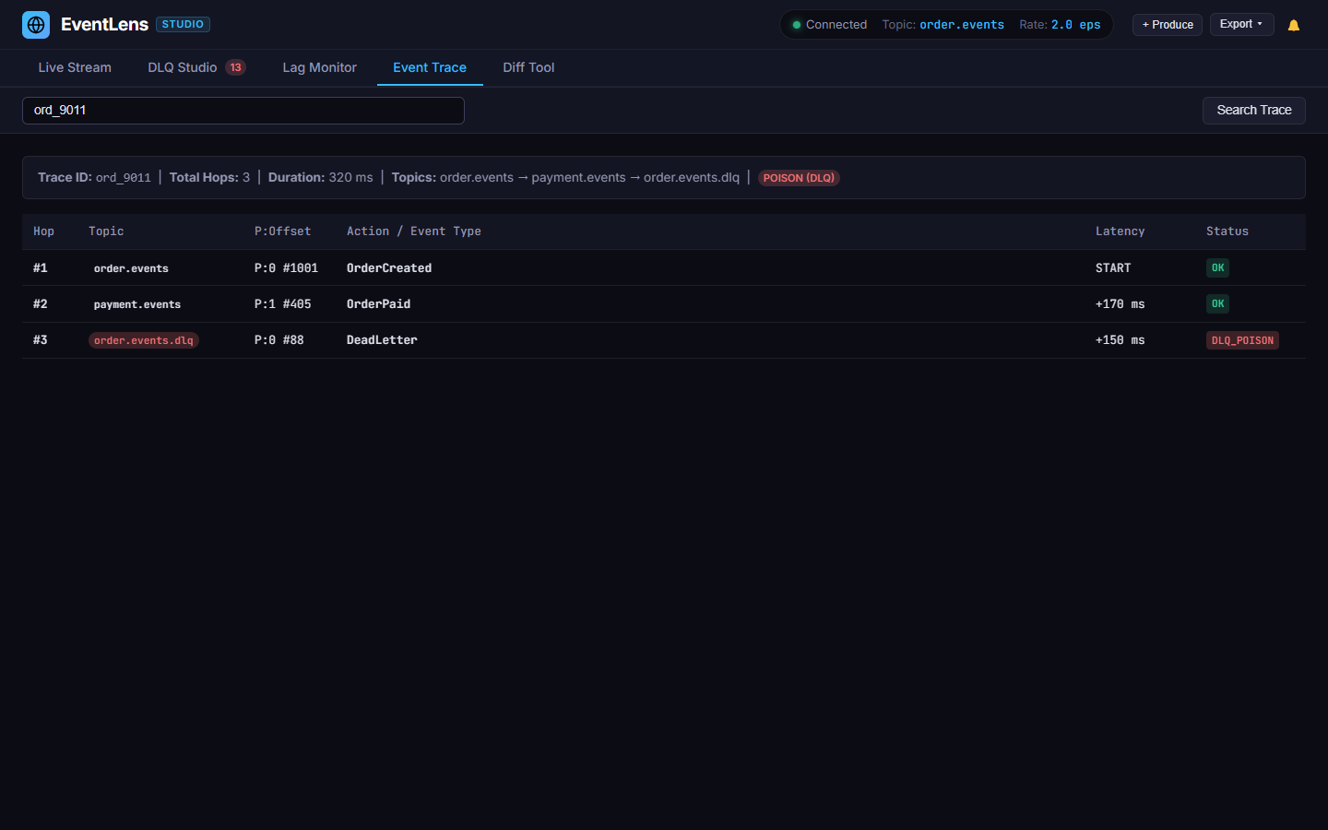The width and height of the screenshot is (1328, 830).
Task: Click the order.events topic in hop #1
Action: [x=131, y=268]
